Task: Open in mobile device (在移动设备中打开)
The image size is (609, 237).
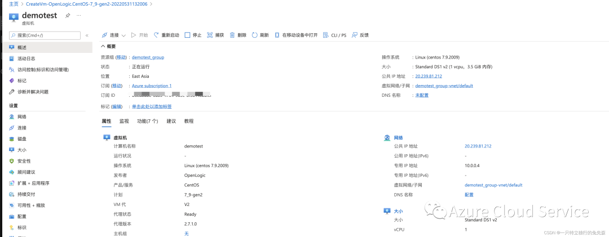Action: pos(296,35)
